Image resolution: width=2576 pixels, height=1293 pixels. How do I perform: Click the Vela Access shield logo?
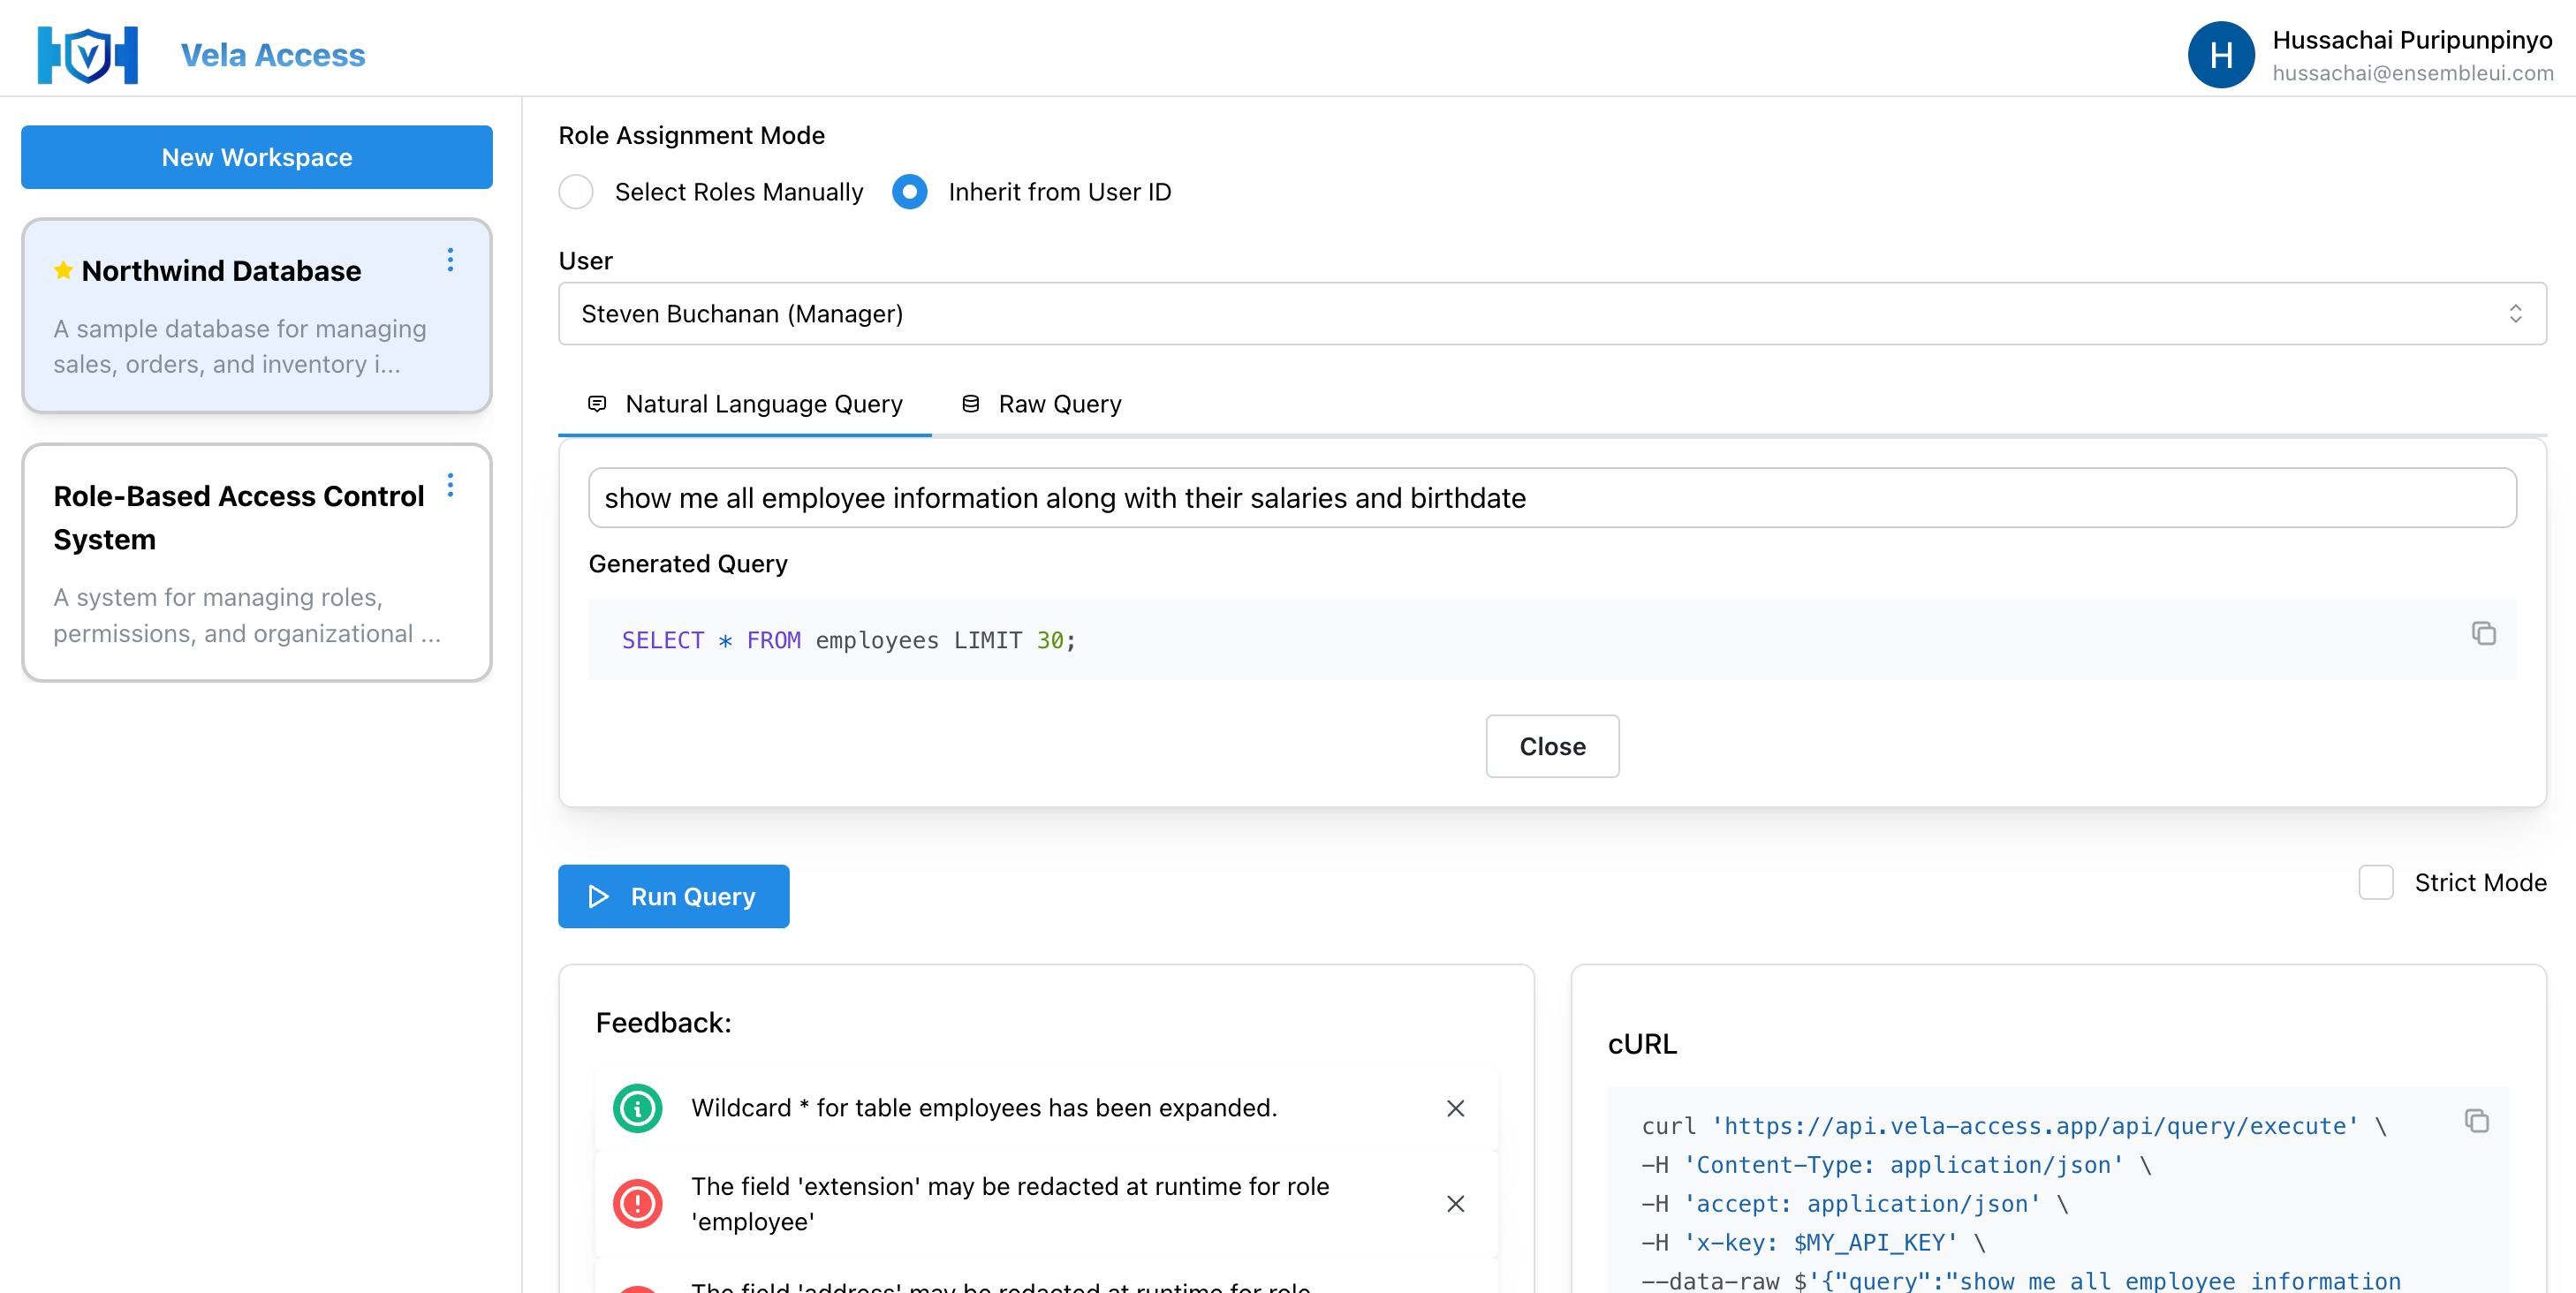point(88,54)
